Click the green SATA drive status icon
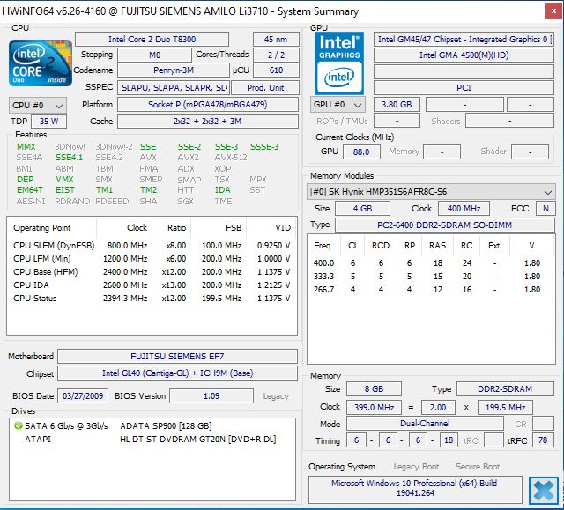 pos(18,426)
